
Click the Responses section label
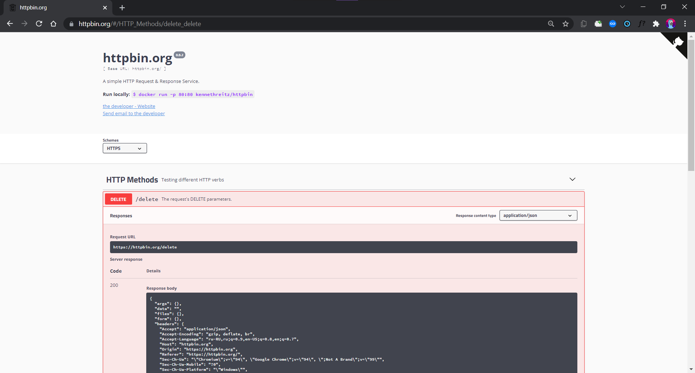click(121, 216)
